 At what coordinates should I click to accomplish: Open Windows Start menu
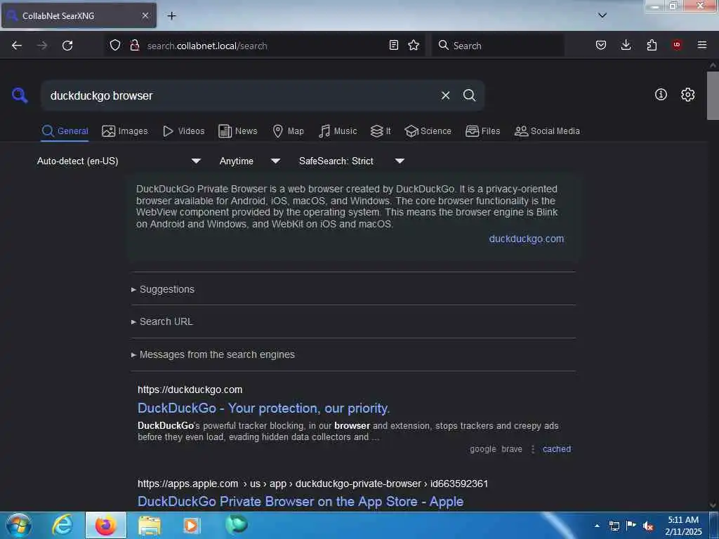coord(19,525)
